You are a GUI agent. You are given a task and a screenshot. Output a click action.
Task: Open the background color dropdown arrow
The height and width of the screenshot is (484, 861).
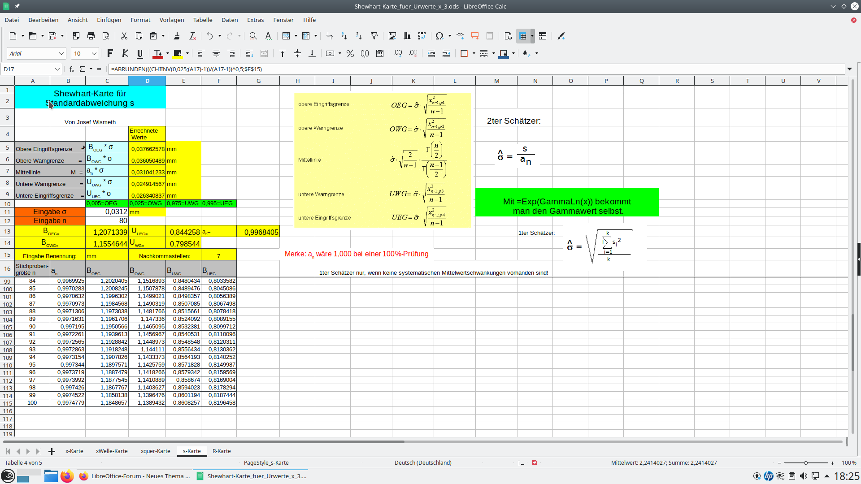coord(187,53)
